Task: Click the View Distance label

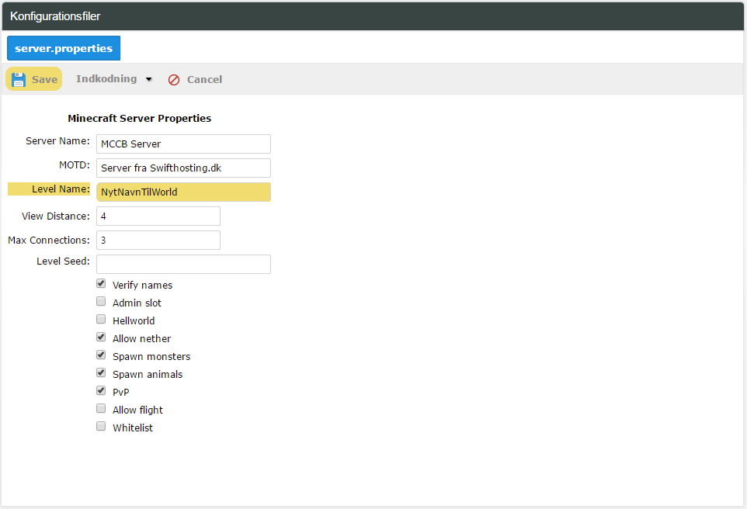Action: (x=56, y=216)
